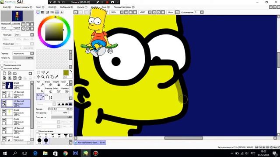Hide the Слой4 layer
The width and height of the screenshot is (280, 157).
point(4,119)
